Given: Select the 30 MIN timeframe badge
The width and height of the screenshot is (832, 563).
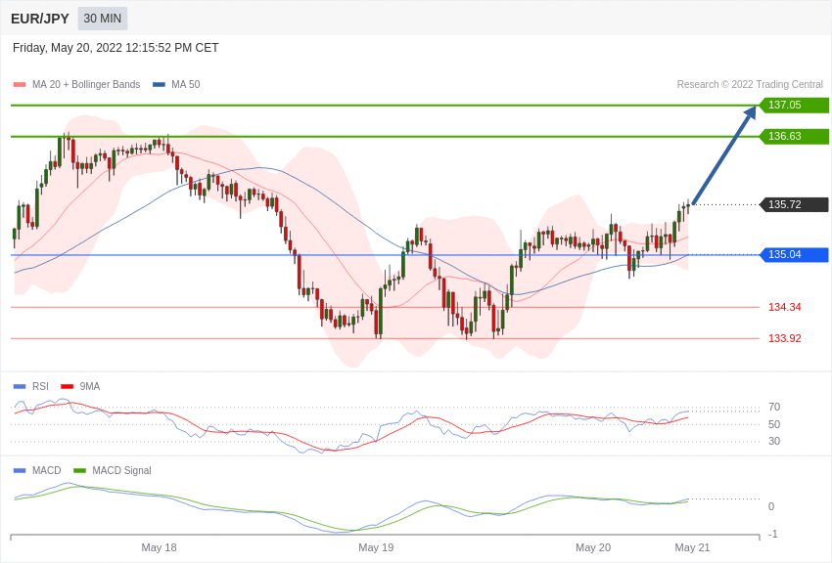Looking at the screenshot, I should pos(103,19).
